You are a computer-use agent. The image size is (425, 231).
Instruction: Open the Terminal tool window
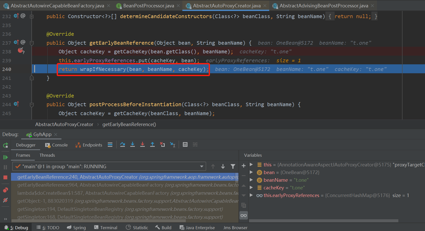click(x=105, y=227)
